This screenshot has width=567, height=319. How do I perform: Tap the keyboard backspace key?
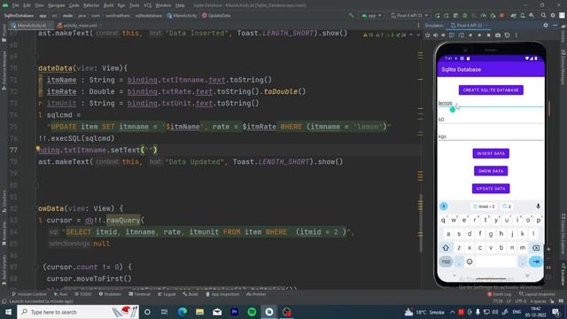pos(536,248)
